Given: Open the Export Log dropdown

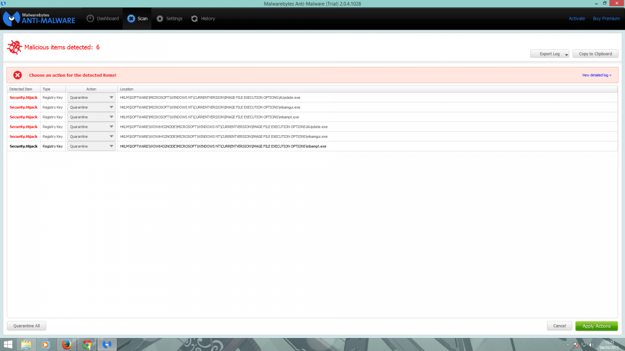Looking at the screenshot, I should (x=549, y=54).
